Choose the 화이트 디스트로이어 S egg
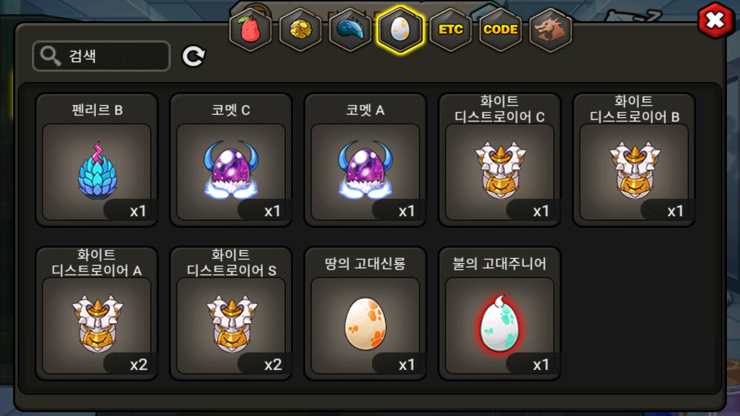The height and width of the screenshot is (416, 740). click(231, 314)
